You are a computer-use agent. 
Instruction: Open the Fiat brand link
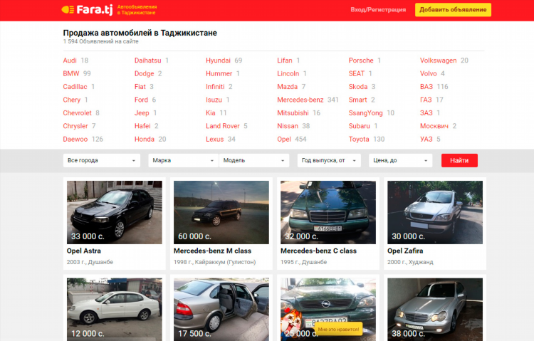(140, 87)
